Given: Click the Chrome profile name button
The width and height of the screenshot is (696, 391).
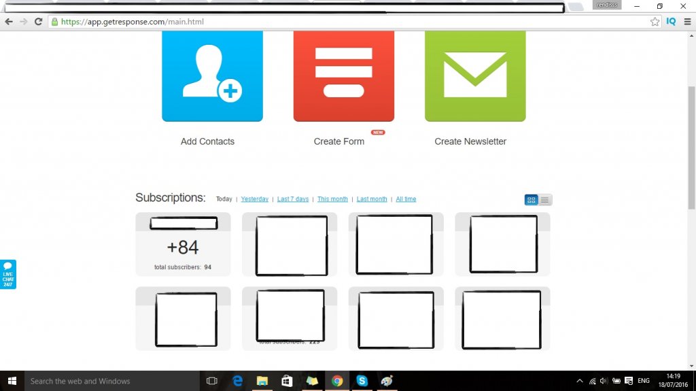Looking at the screenshot, I should 607,5.
